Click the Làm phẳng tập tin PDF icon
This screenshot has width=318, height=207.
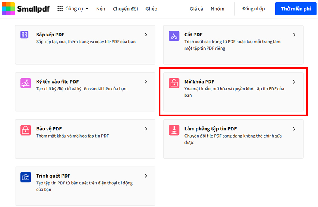tap(174, 130)
